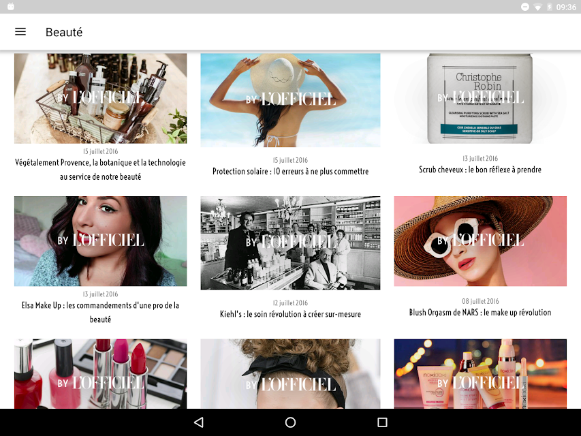581x436 pixels.
Task: Open the recent apps overview button
Action: (382, 422)
